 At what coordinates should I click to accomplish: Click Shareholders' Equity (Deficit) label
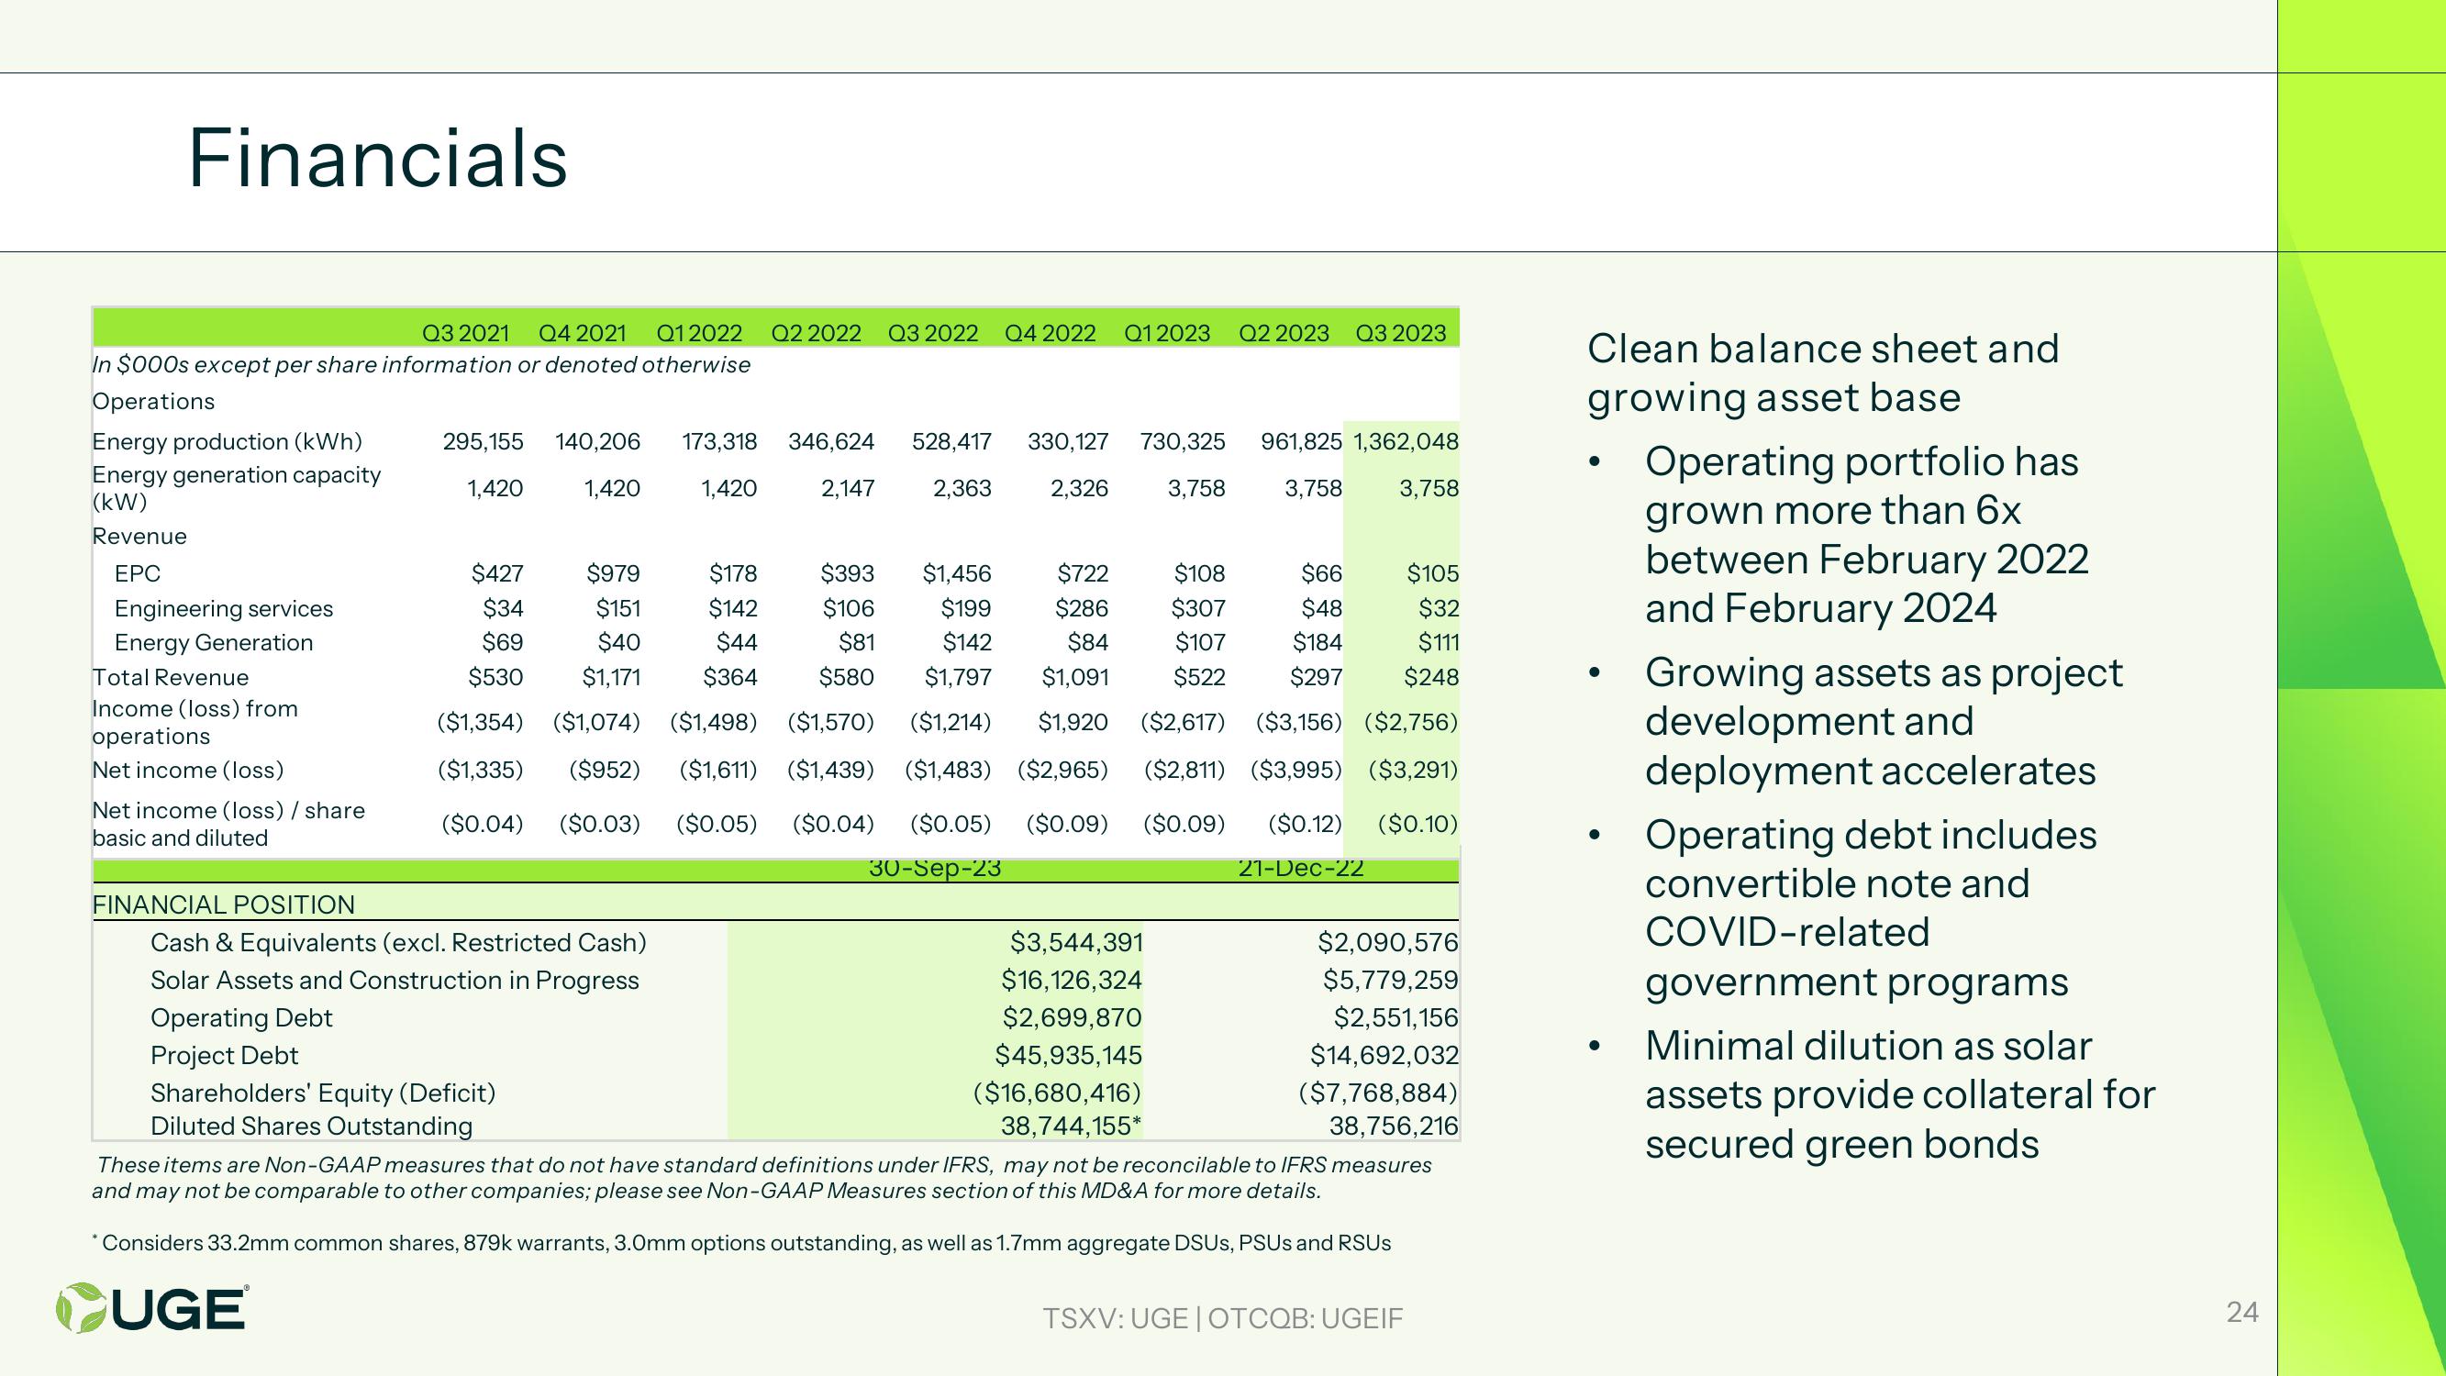pos(323,1093)
